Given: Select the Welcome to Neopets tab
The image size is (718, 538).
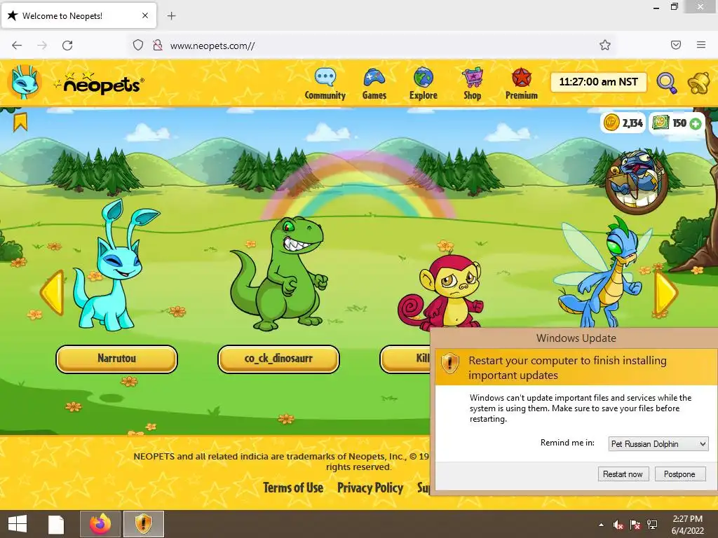Looking at the screenshot, I should coord(79,15).
